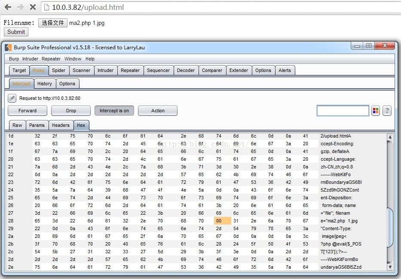Open the Alerts tab
The height and width of the screenshot is (279, 401).
point(285,70)
